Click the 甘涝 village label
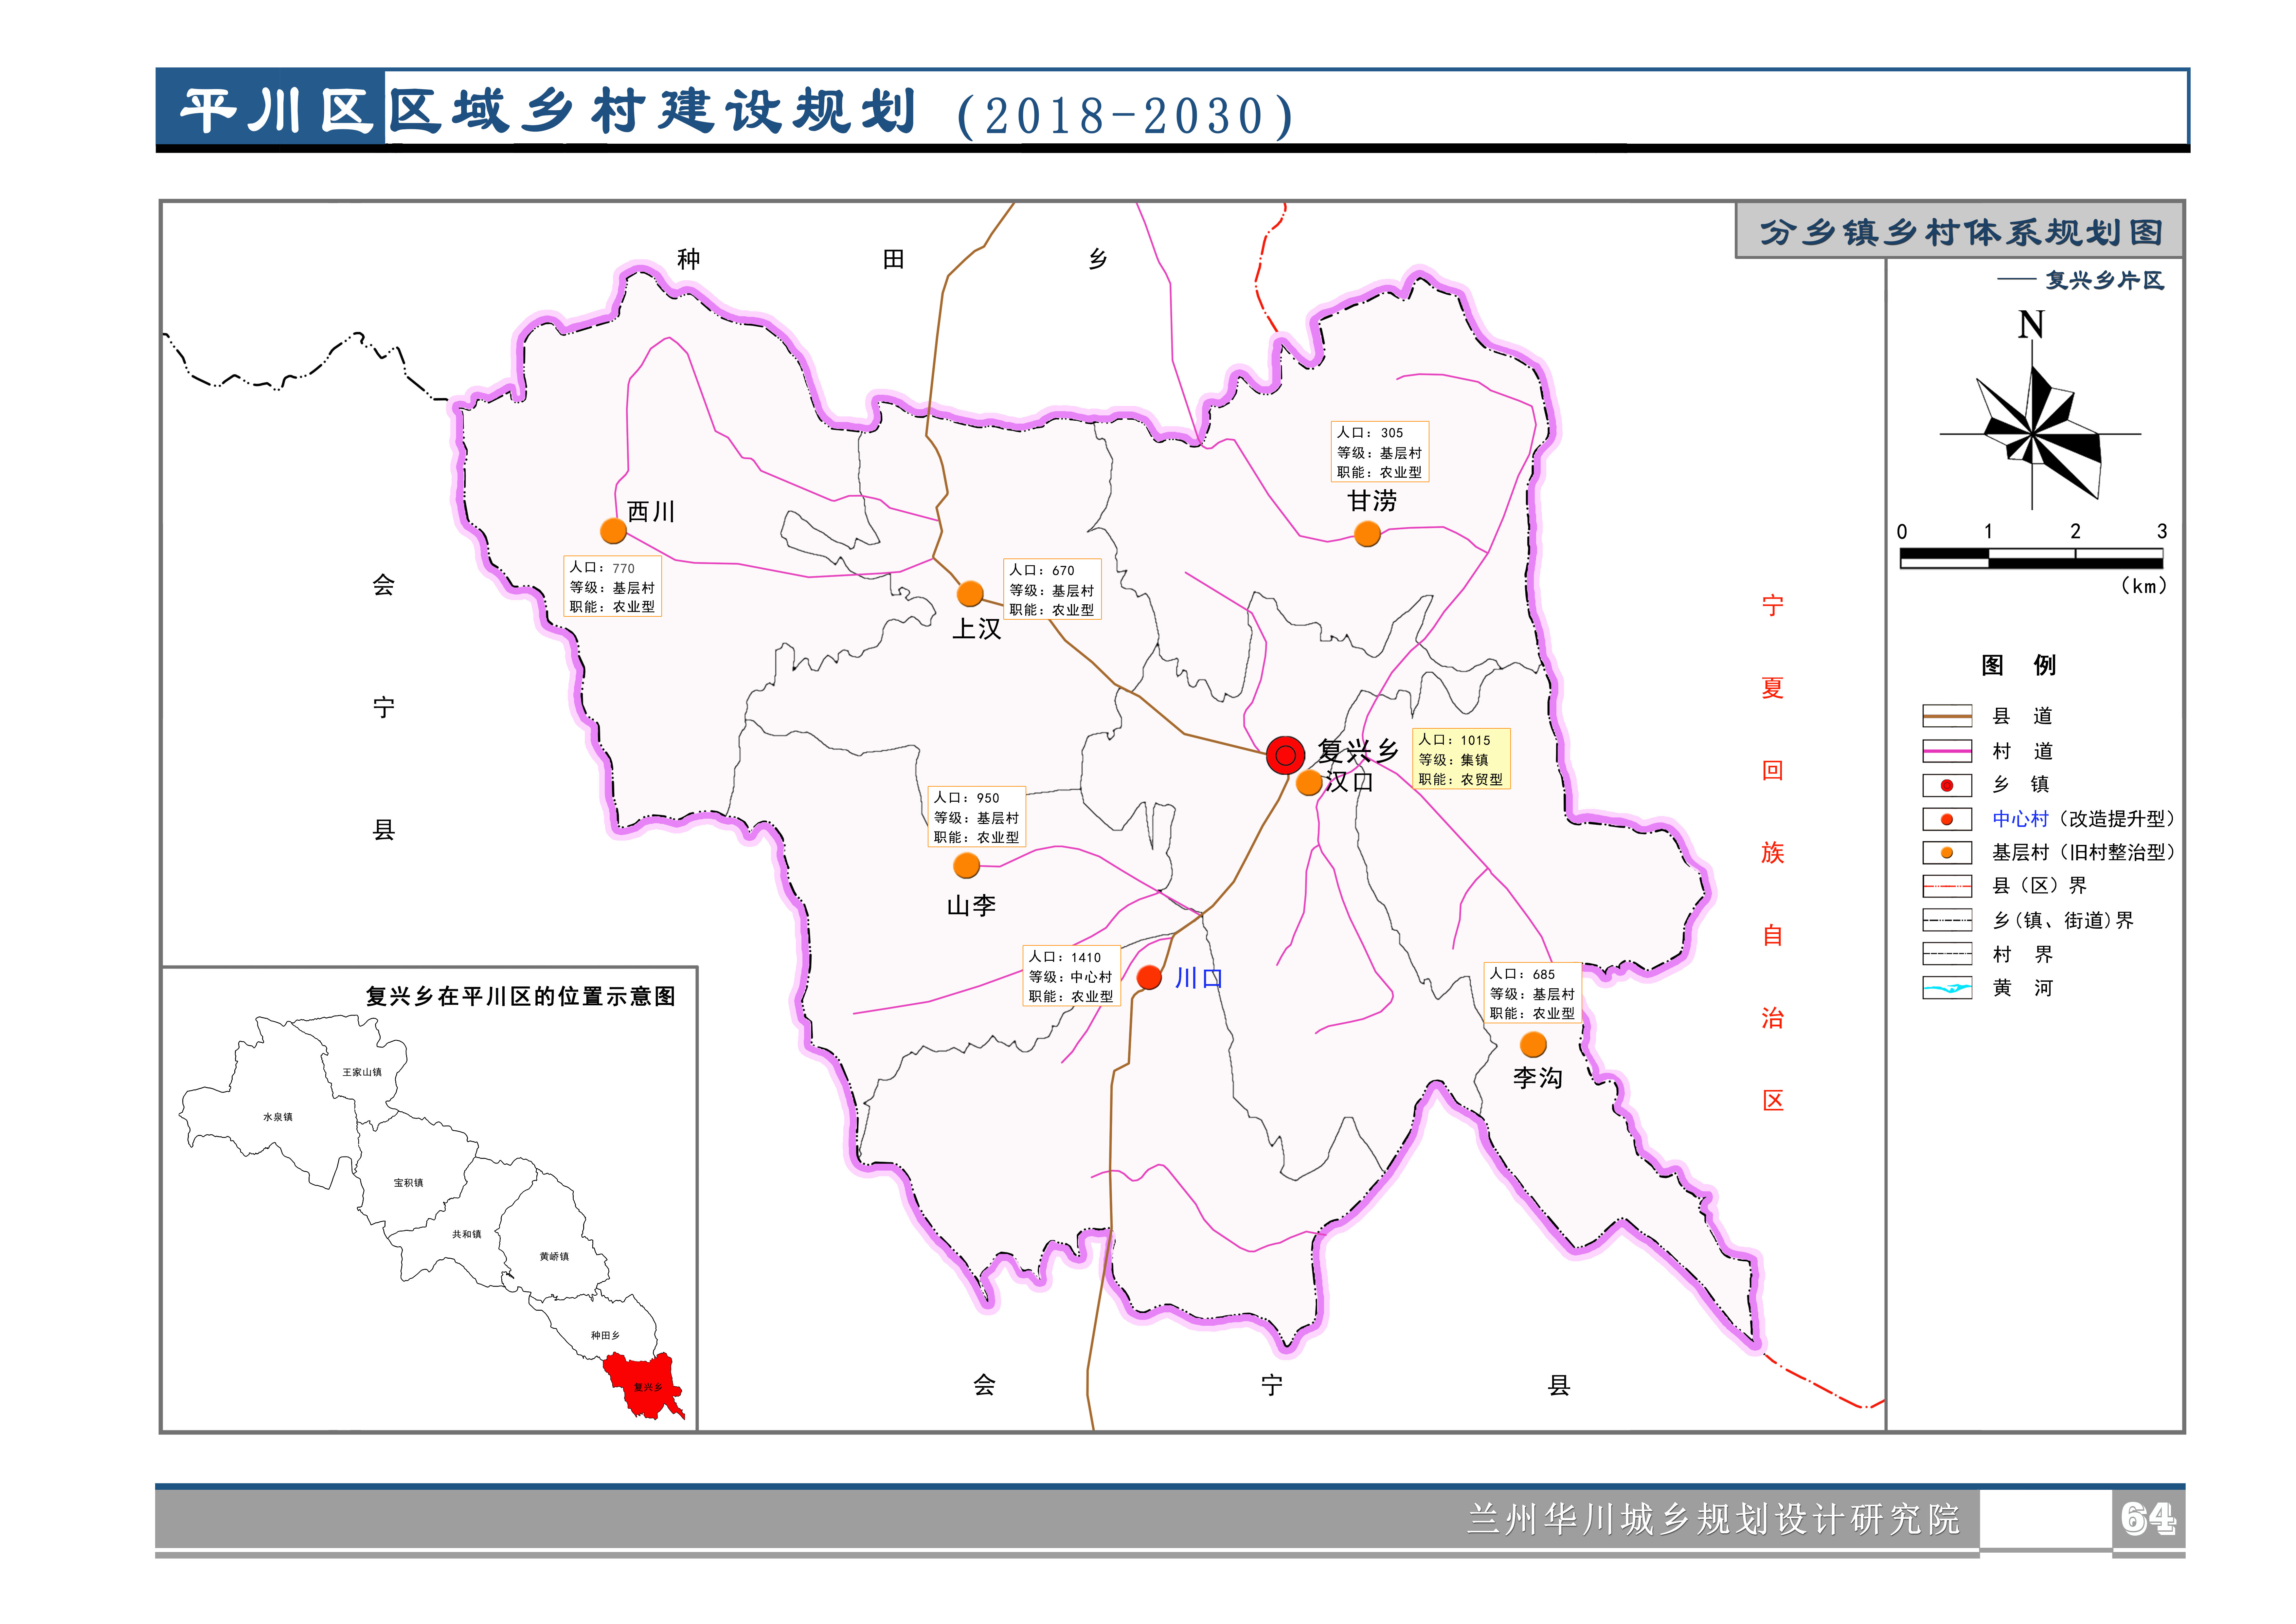The width and height of the screenshot is (2296, 1624). coord(1372,500)
